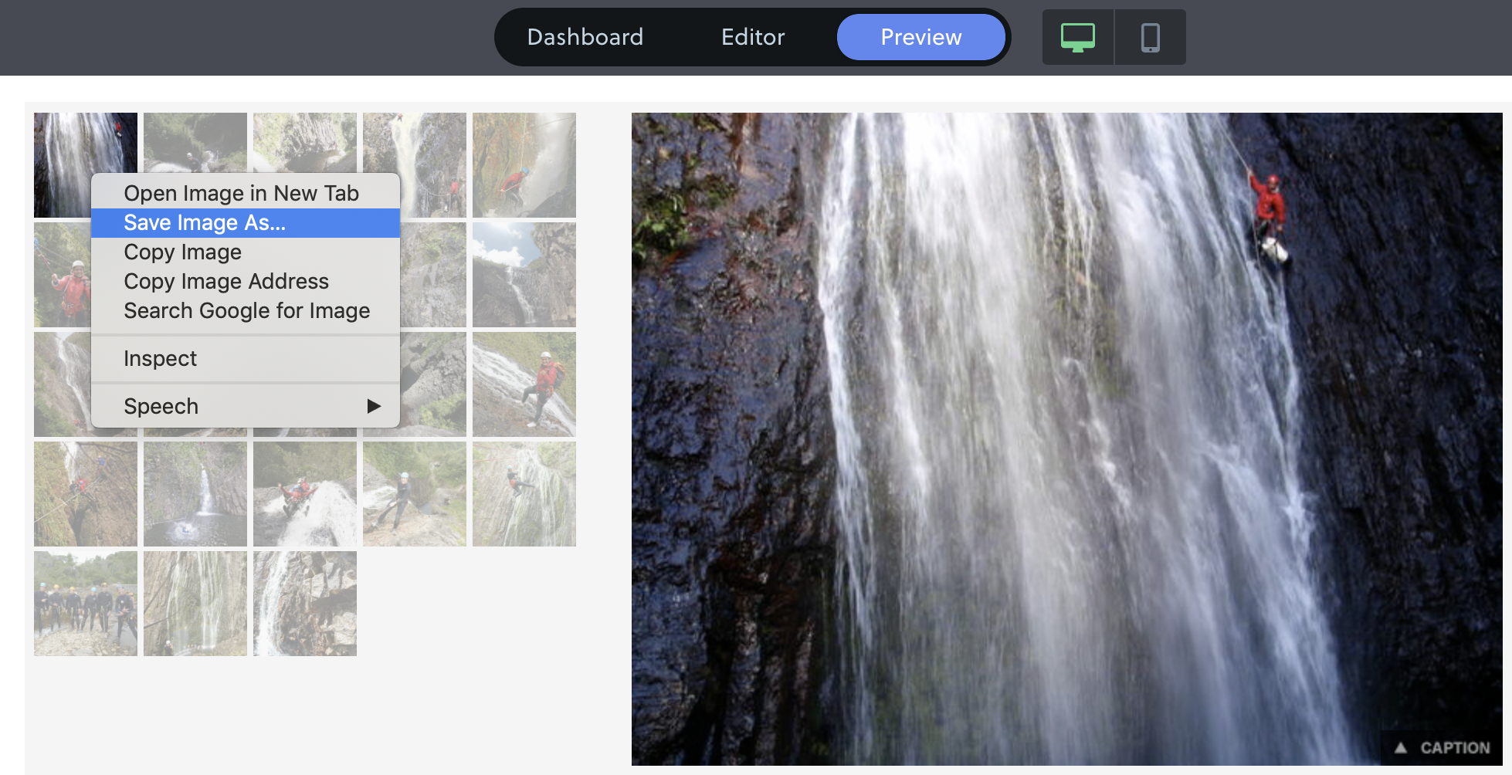Select the Preview tab
Viewport: 1512px width, 775px height.
coord(920,37)
